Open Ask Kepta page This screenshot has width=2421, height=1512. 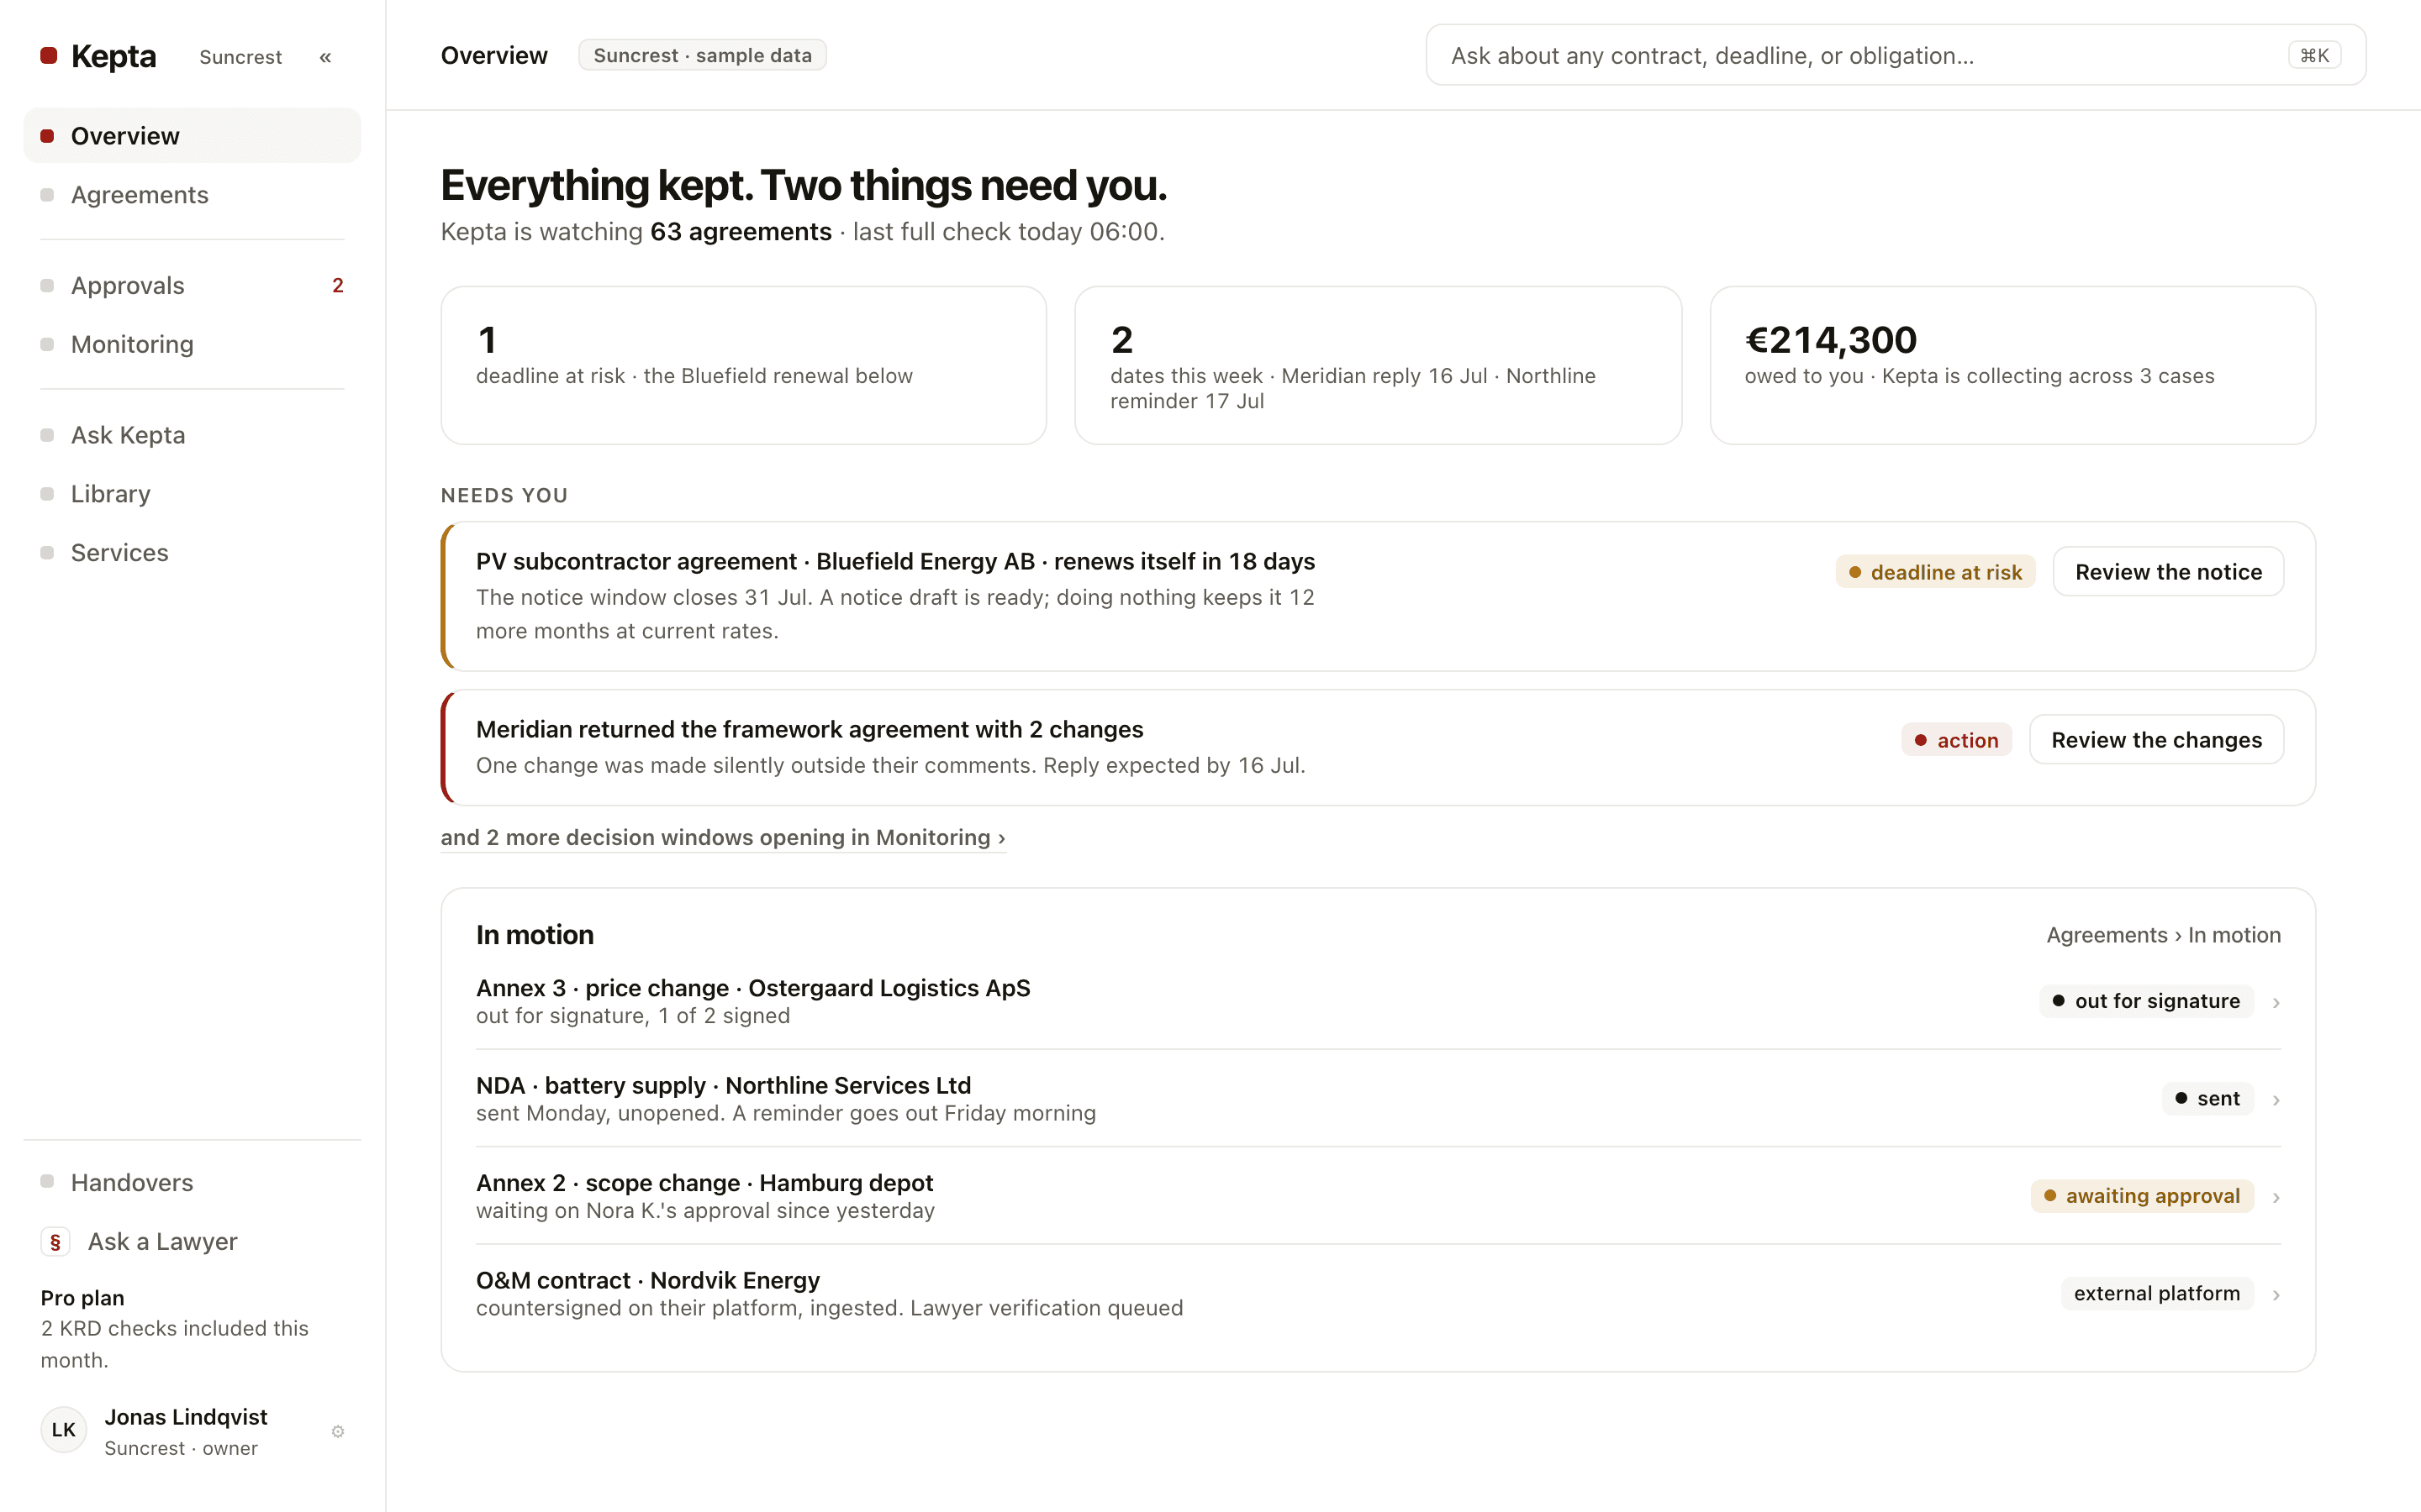point(192,435)
